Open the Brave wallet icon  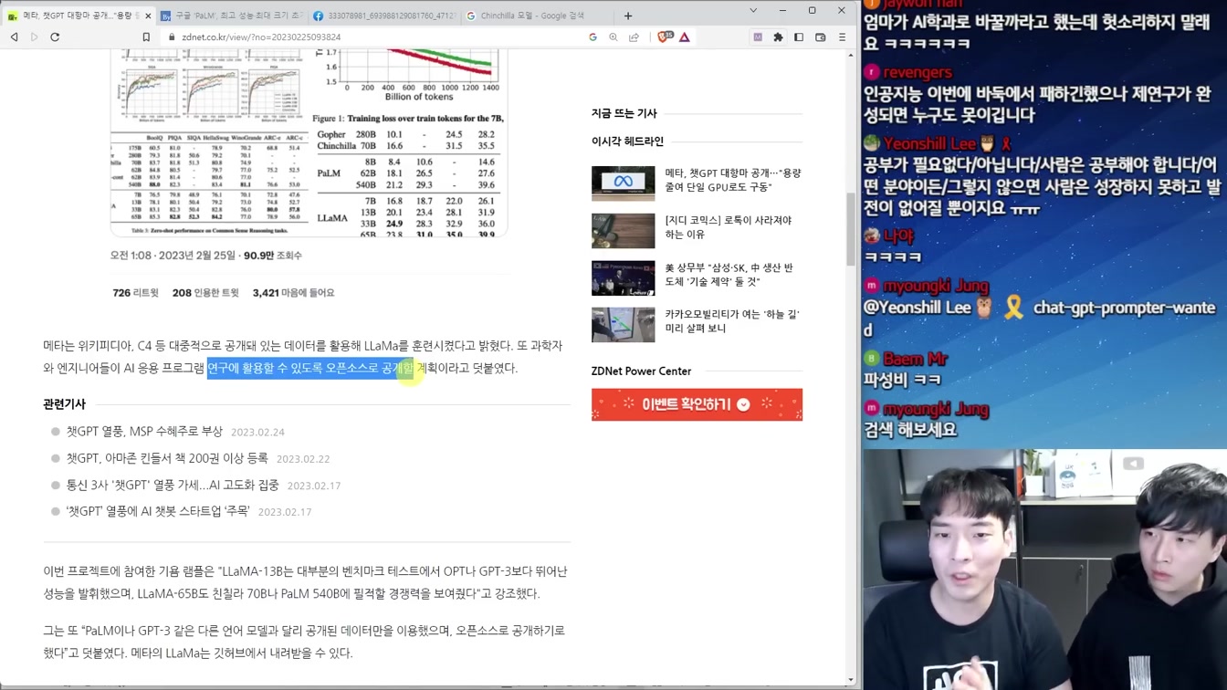point(820,37)
